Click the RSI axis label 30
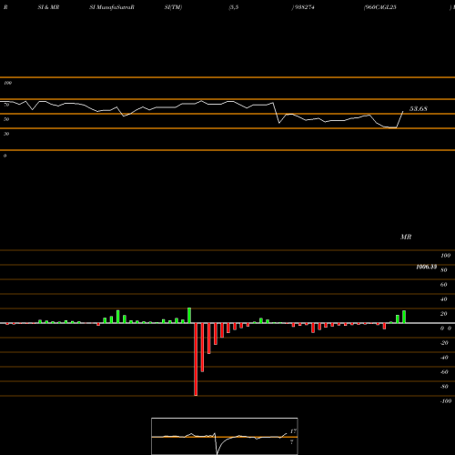 point(6,134)
